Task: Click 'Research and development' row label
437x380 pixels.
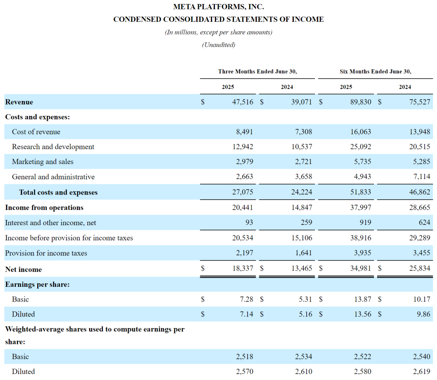Action: coord(53,147)
